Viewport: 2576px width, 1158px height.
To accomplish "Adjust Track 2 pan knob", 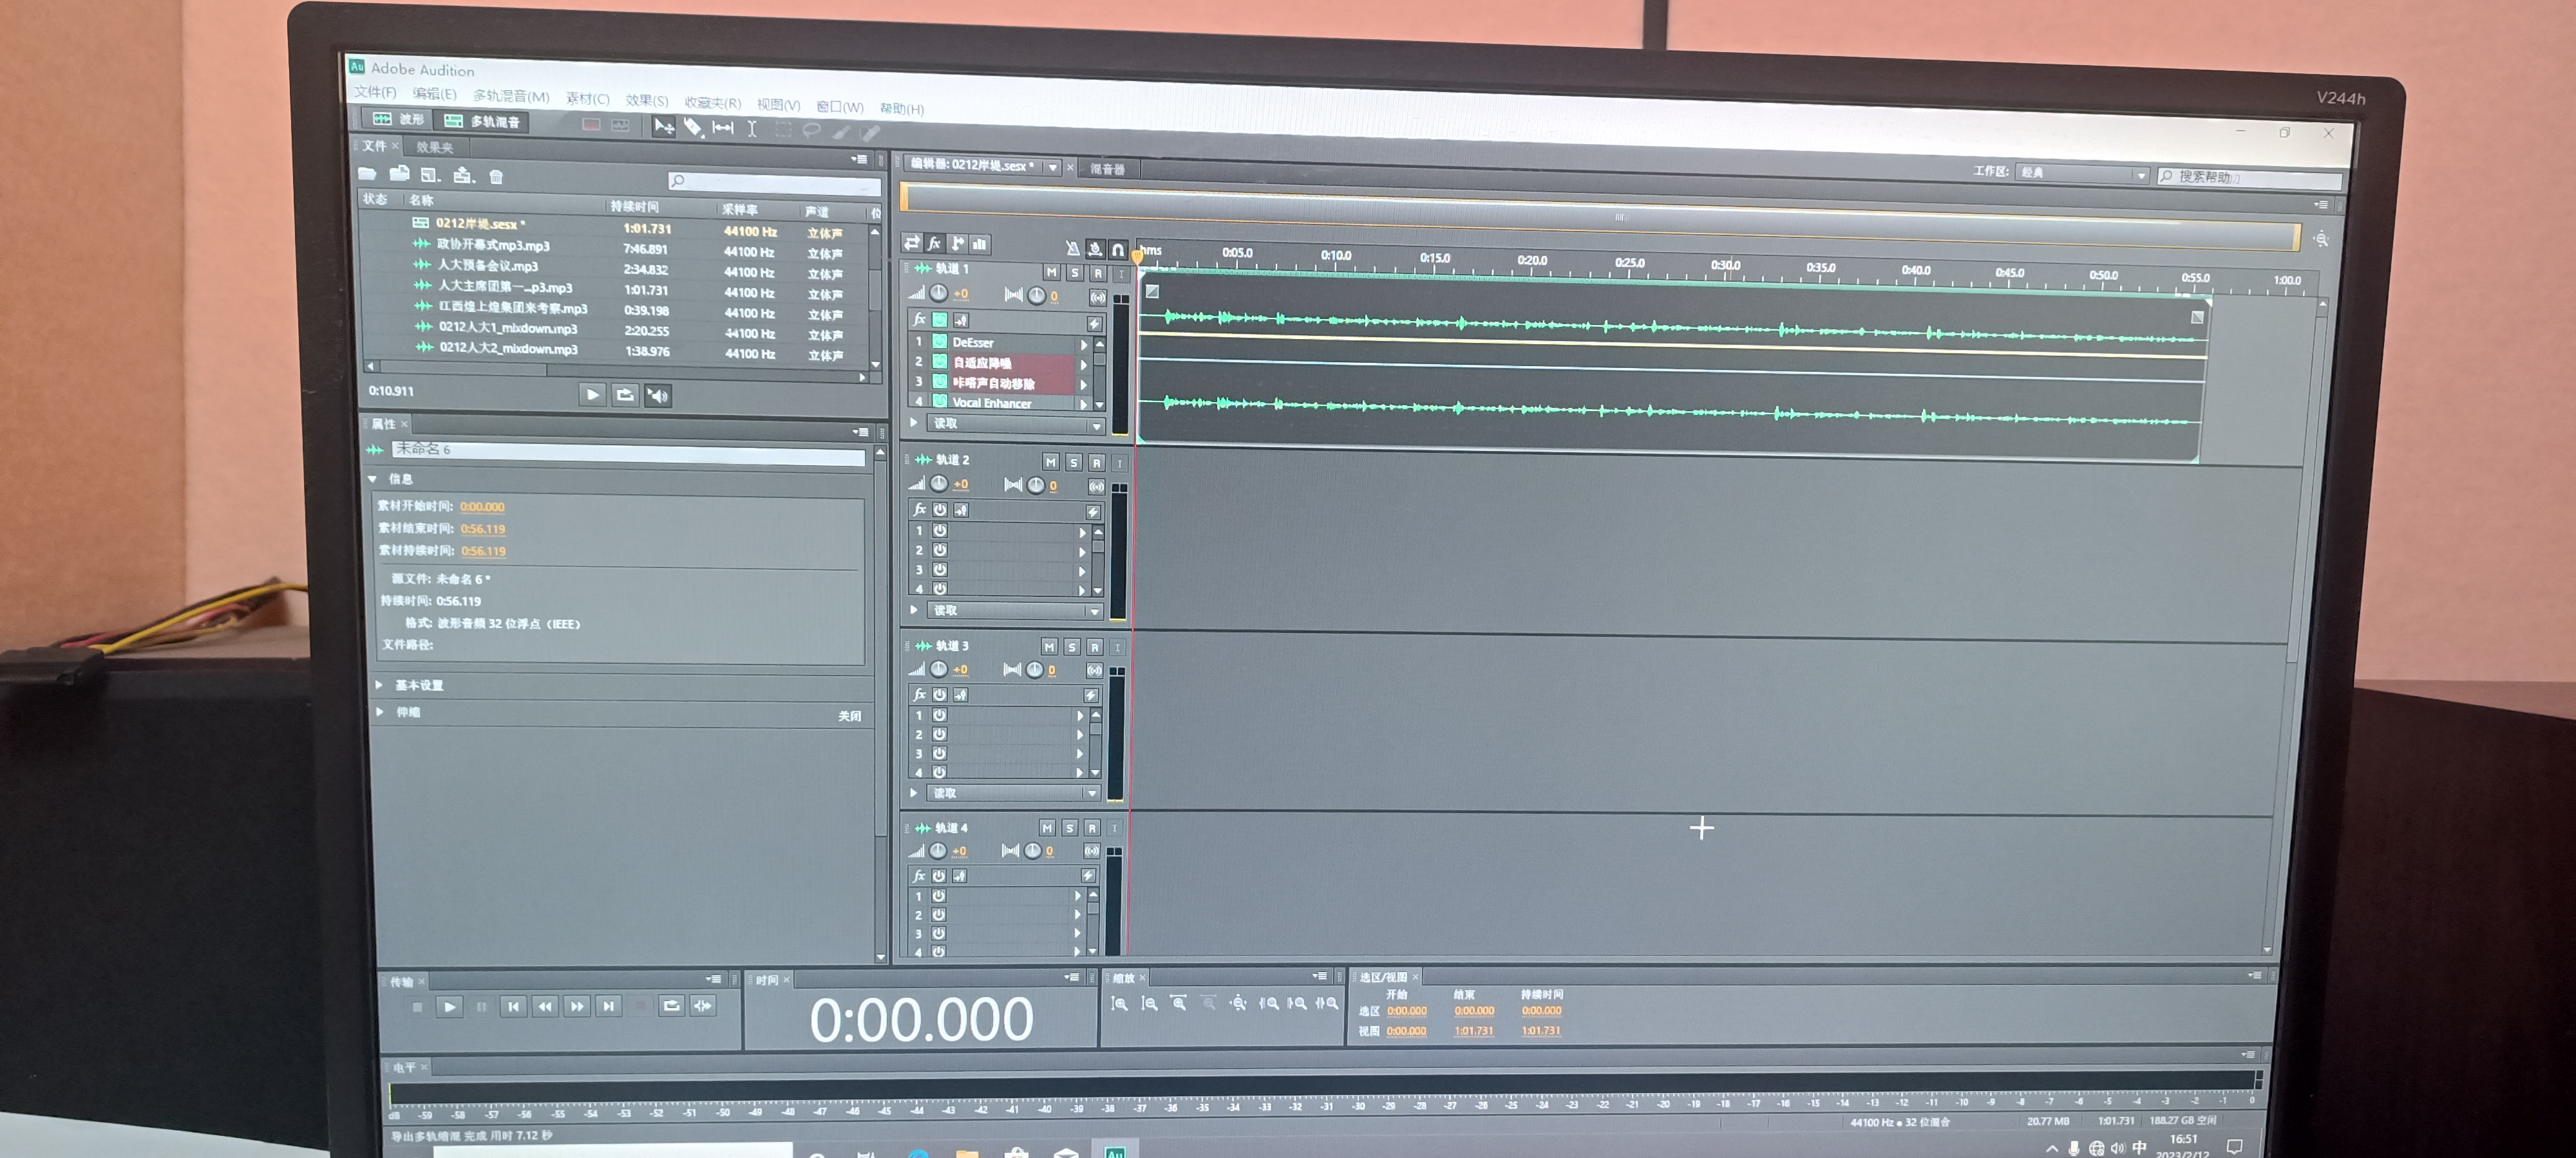I will (x=1035, y=486).
